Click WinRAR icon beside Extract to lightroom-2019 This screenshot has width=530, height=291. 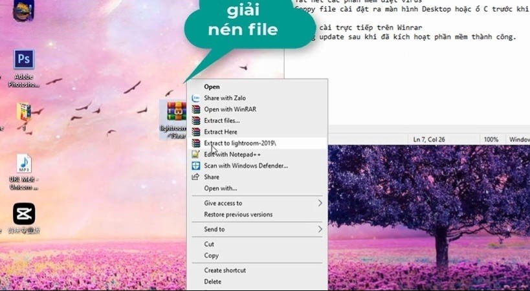pyautogui.click(x=195, y=143)
